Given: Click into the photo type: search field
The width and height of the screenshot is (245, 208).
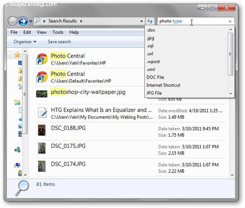Looking at the screenshot, I should tap(192, 21).
